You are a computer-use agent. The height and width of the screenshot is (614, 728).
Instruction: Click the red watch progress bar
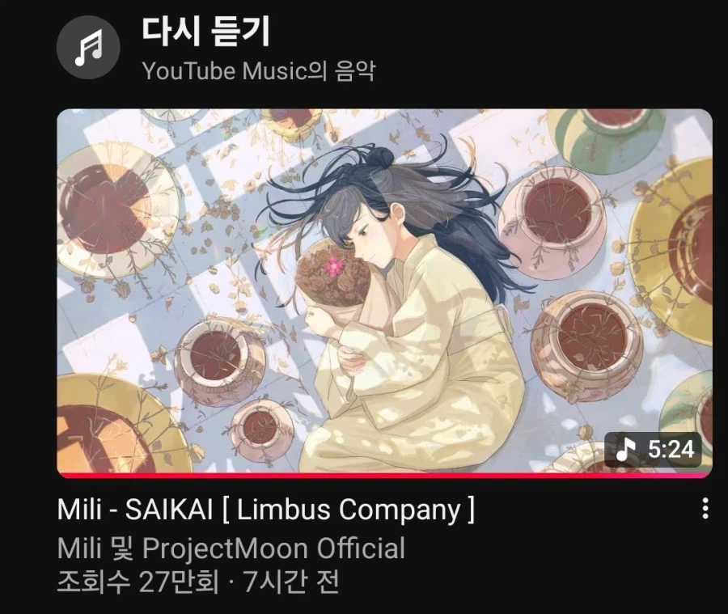pos(384,476)
